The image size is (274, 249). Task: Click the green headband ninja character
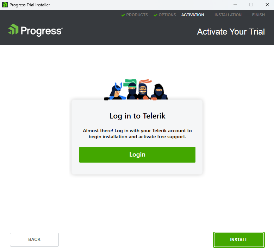tap(131, 90)
